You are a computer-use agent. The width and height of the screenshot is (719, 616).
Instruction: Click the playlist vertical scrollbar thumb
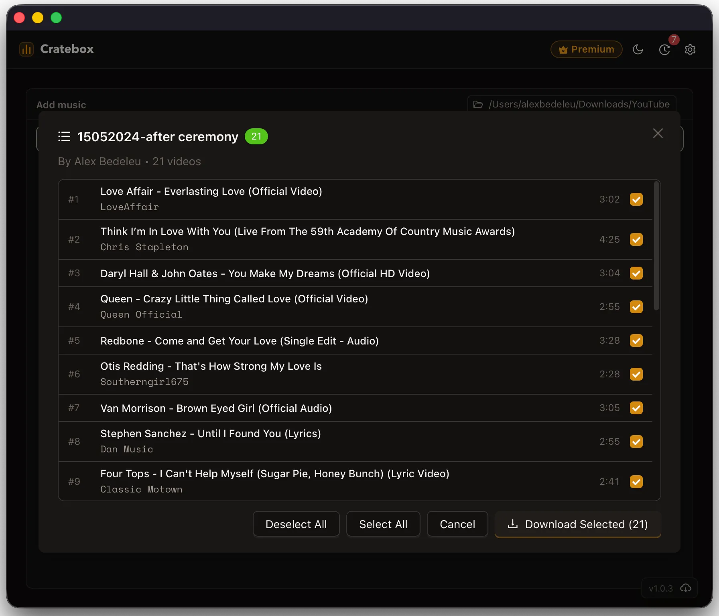[x=656, y=246]
